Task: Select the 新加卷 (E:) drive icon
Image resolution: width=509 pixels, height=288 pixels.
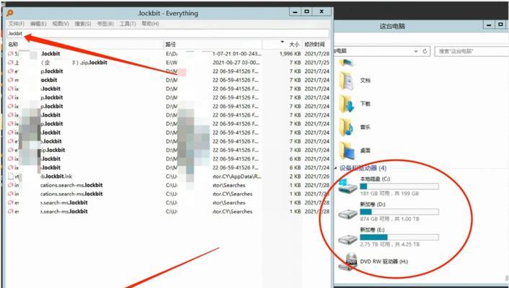Action: pyautogui.click(x=348, y=239)
